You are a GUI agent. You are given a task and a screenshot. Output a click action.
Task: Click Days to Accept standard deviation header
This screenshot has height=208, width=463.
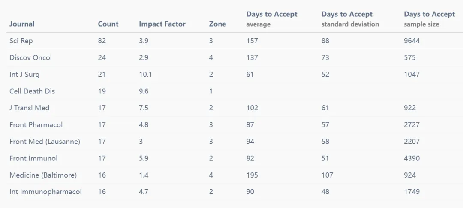pyautogui.click(x=350, y=19)
